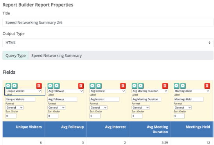This screenshot has width=214, height=145.
Task: Move Avg Followup field right
Action: click(57, 86)
